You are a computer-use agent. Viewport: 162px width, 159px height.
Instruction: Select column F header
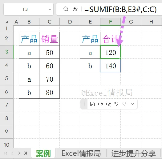(111, 22)
